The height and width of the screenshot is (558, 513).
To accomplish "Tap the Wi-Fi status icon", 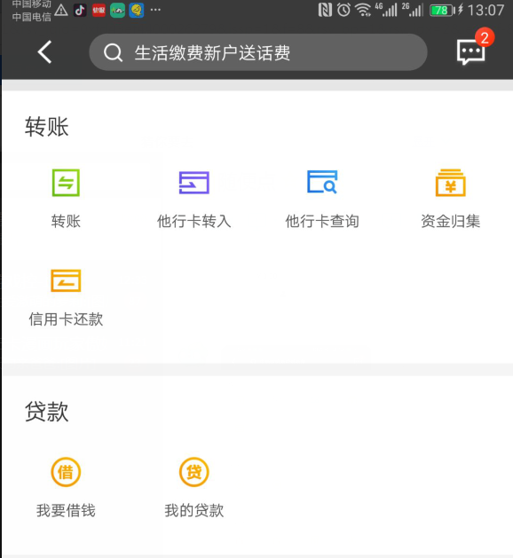I will point(363,10).
